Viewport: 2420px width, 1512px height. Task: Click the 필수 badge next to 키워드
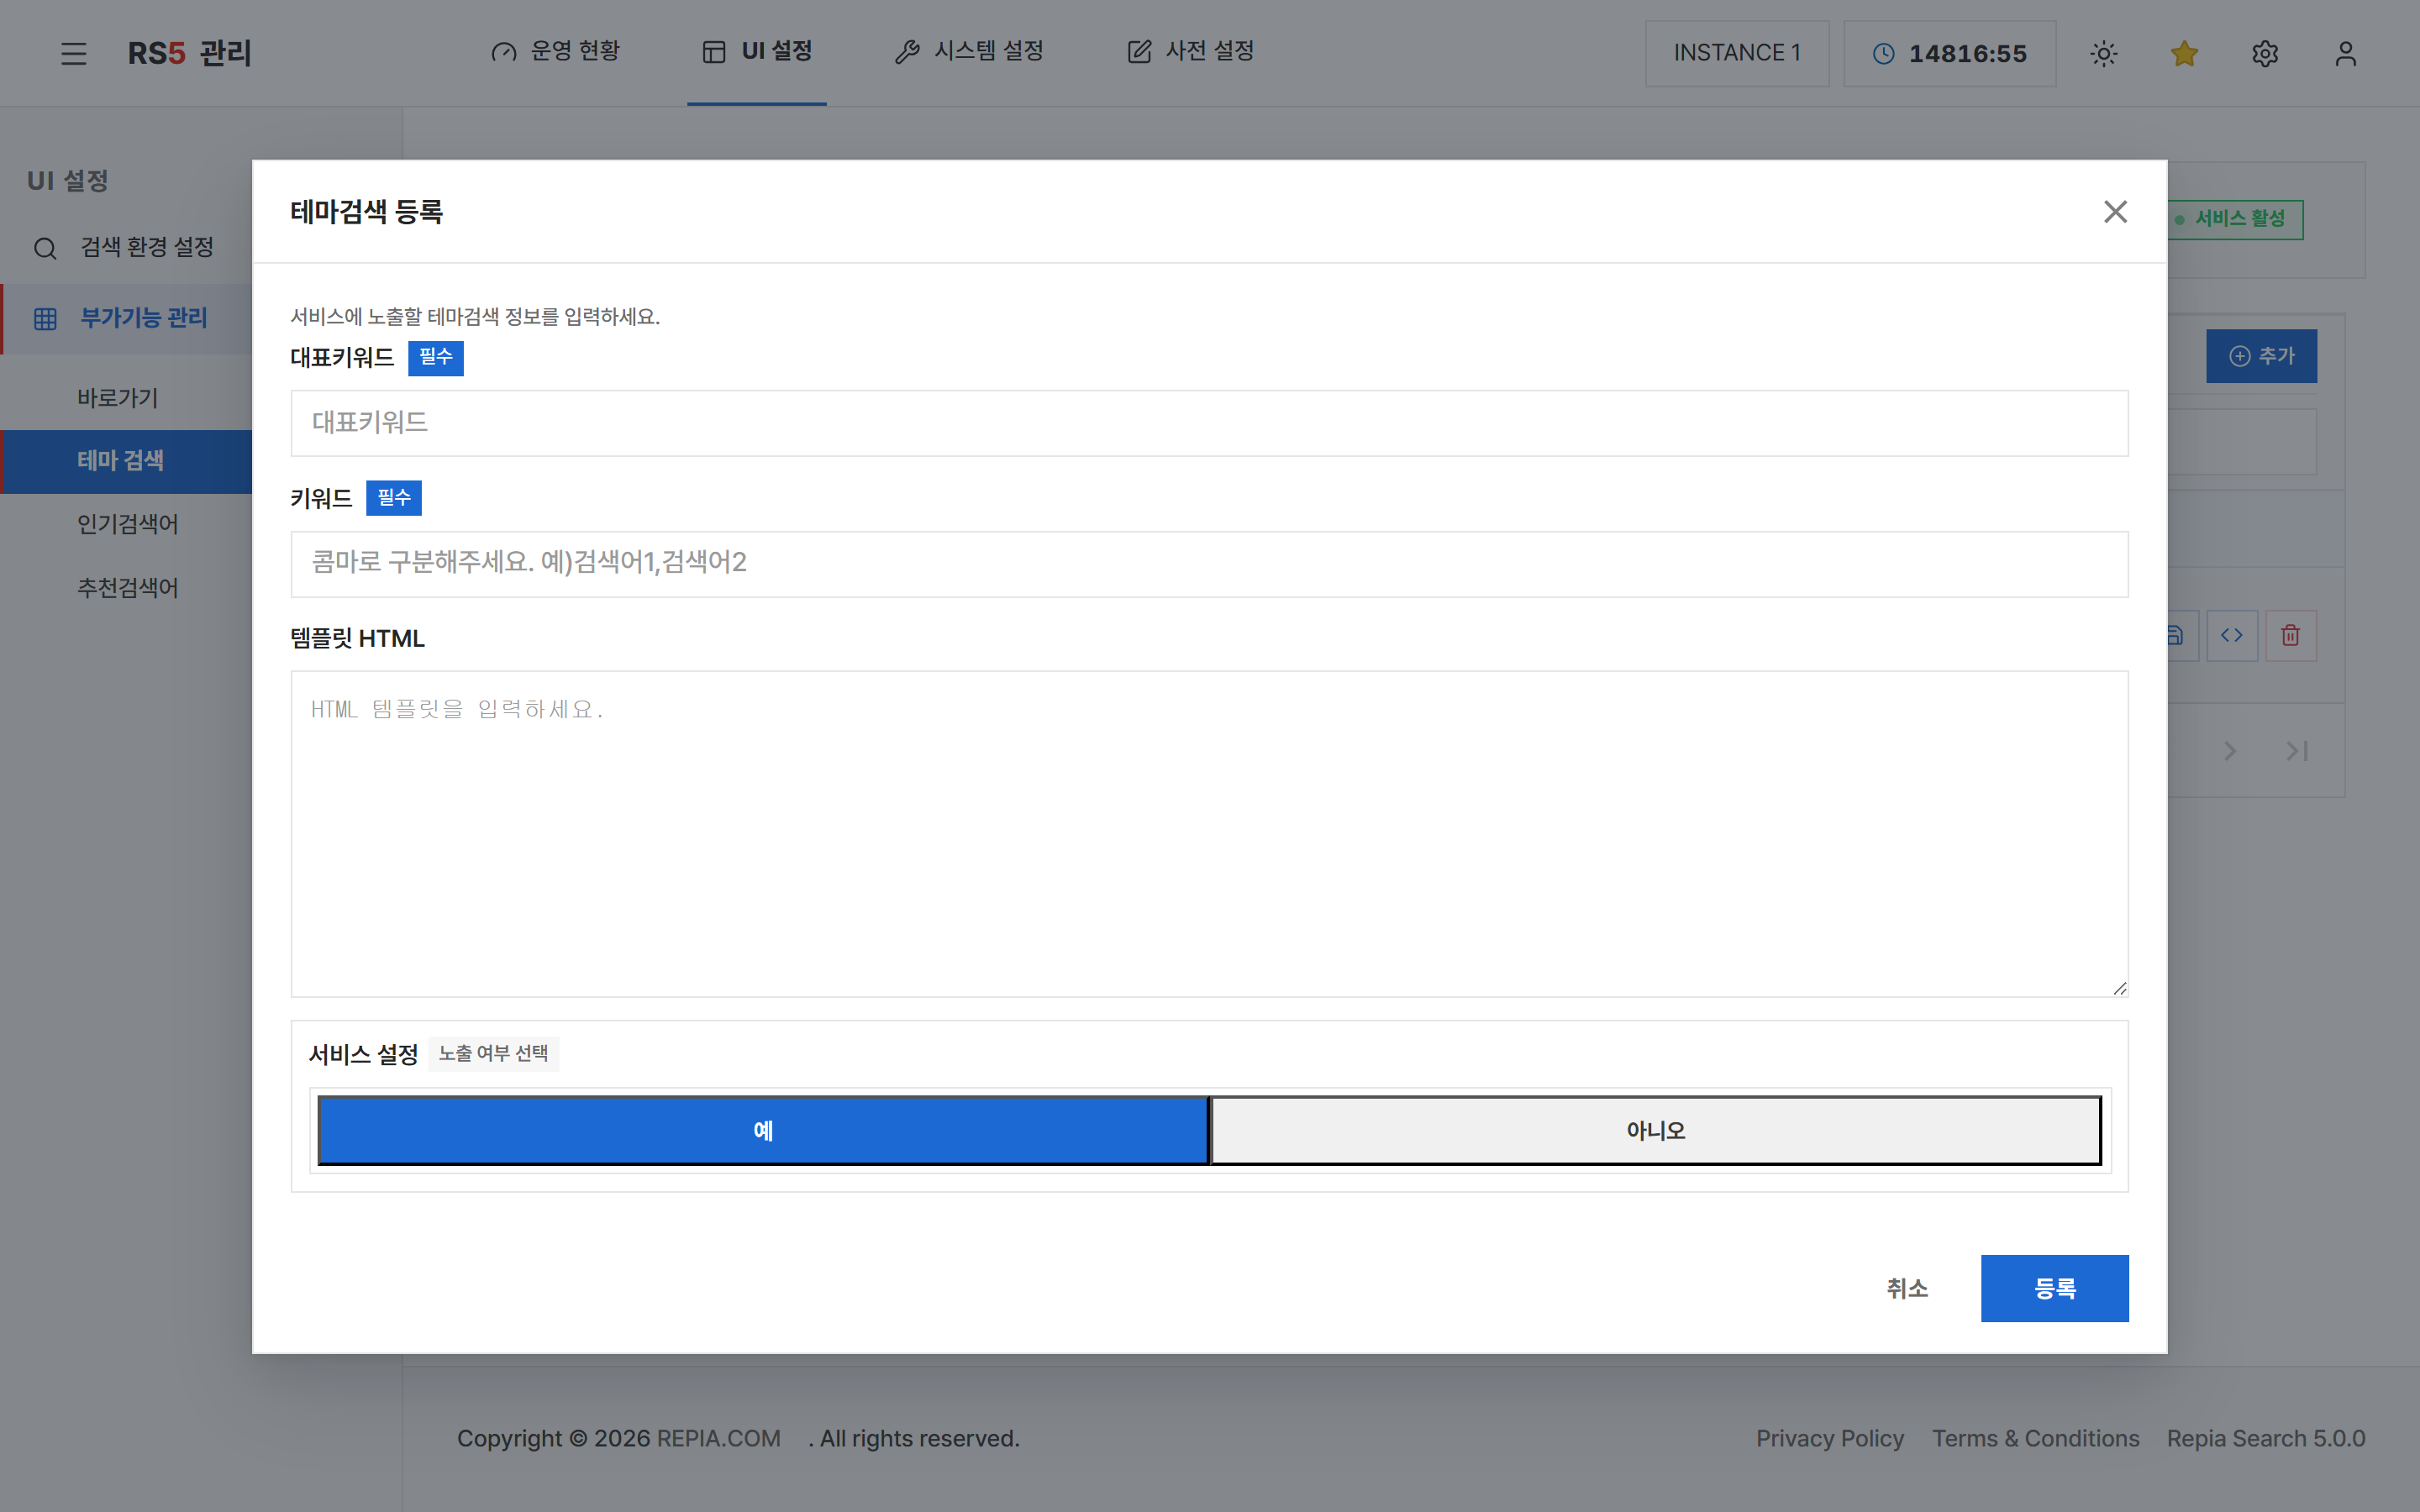(x=393, y=498)
